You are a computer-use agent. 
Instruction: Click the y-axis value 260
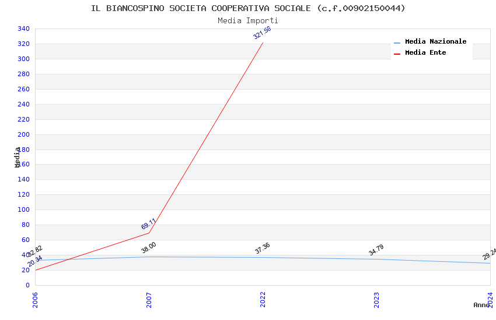(x=23, y=89)
